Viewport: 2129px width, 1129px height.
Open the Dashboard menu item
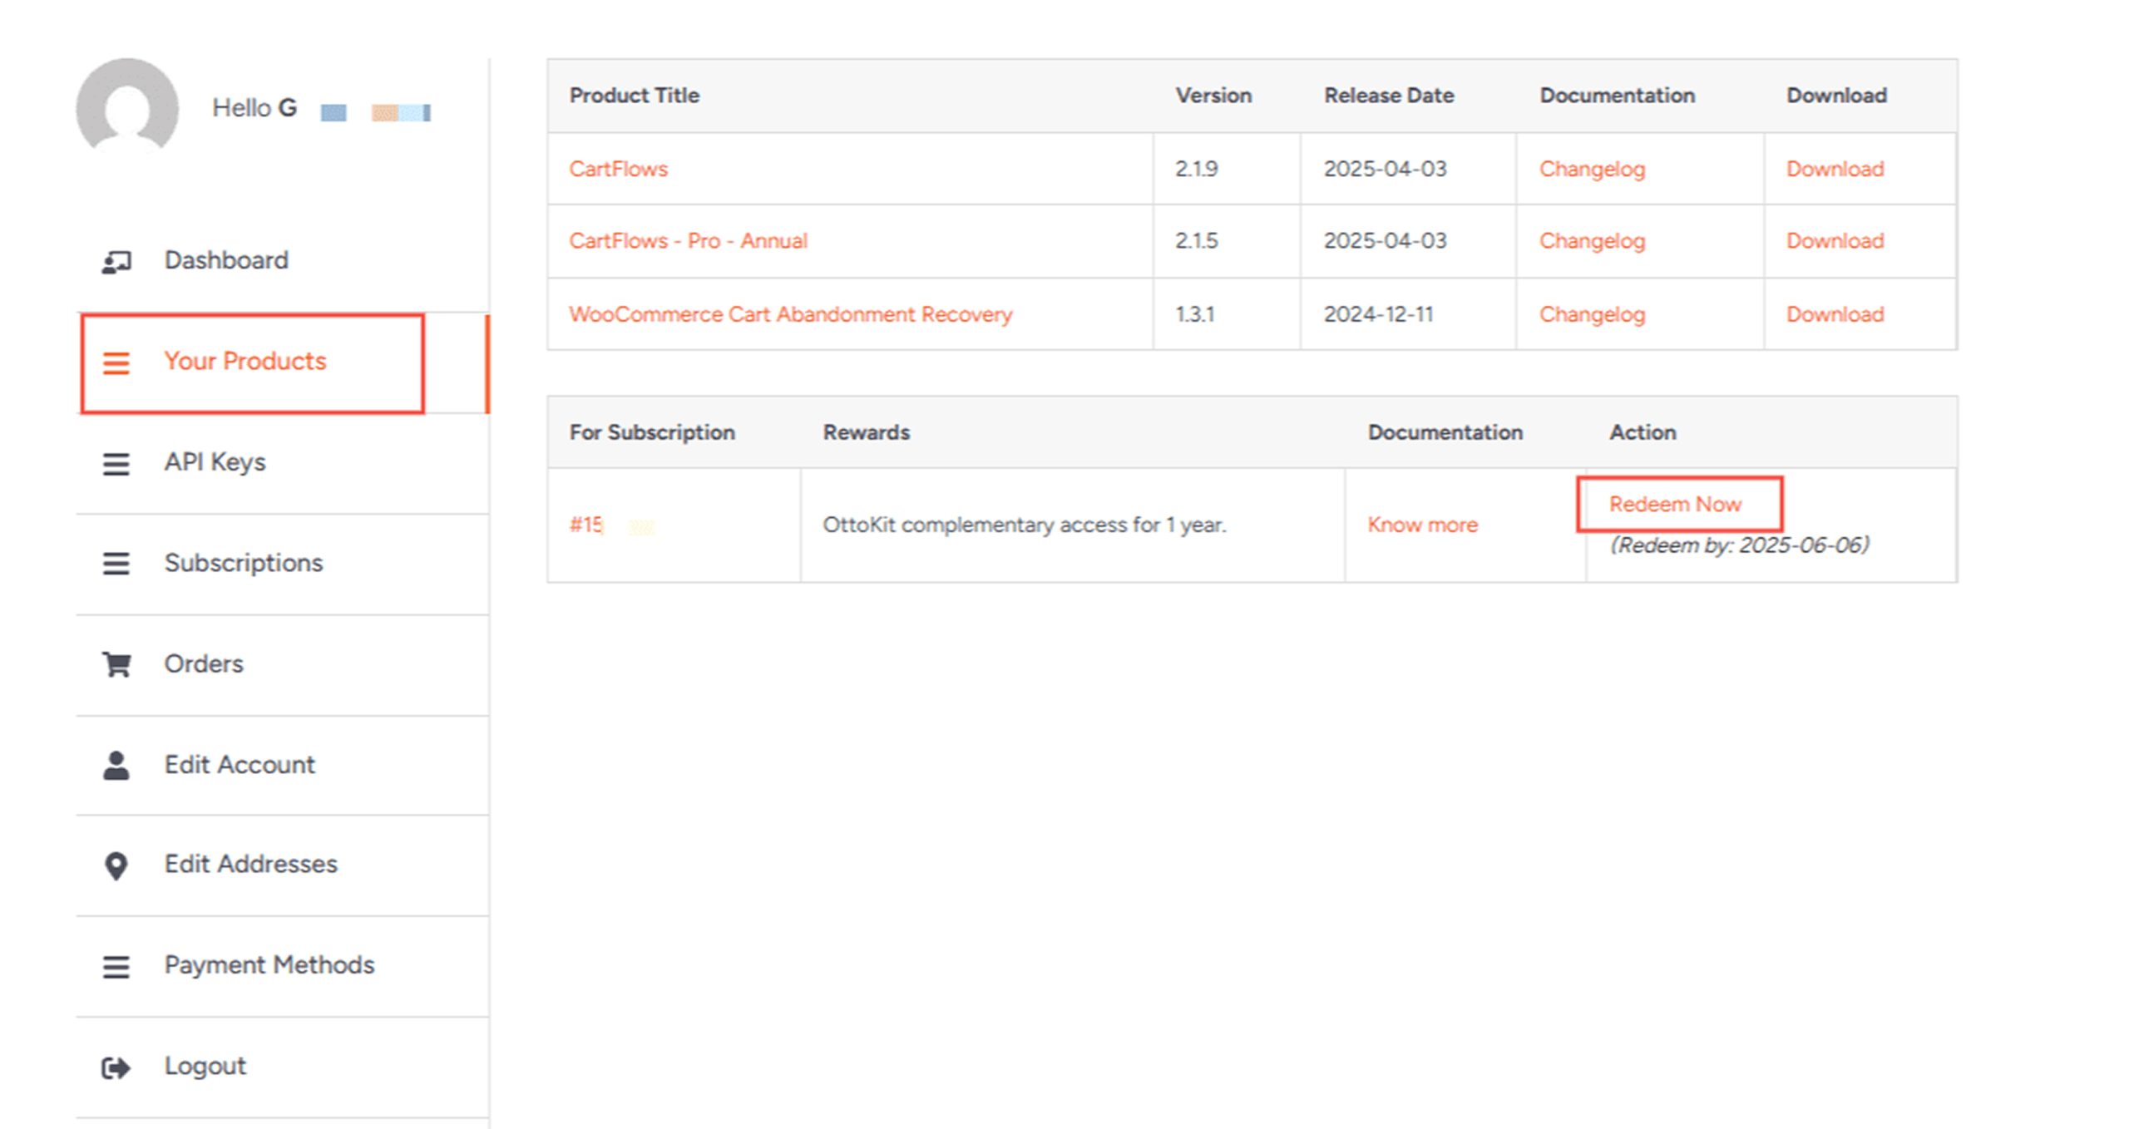(x=226, y=260)
